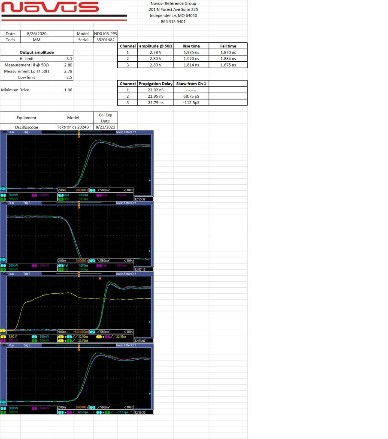Image resolution: width=388 pixels, height=439 pixels.
Task: Click the phone number '866 313 9401'
Action: pyautogui.click(x=173, y=21)
